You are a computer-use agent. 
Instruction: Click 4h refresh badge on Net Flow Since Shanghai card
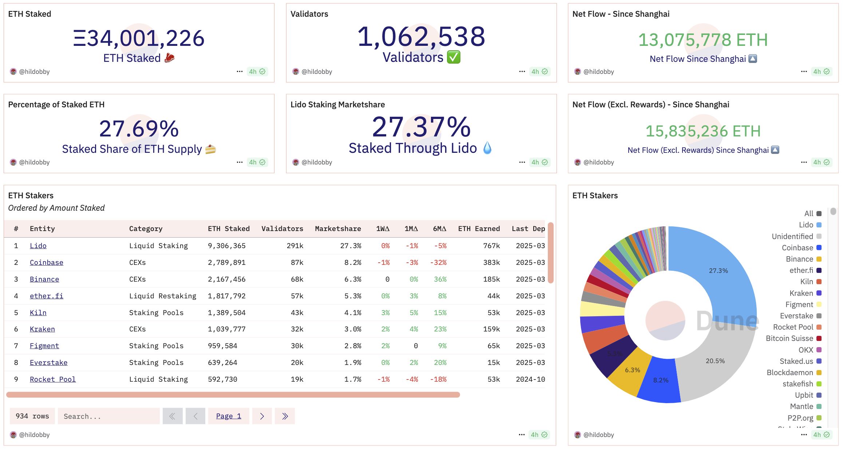821,72
